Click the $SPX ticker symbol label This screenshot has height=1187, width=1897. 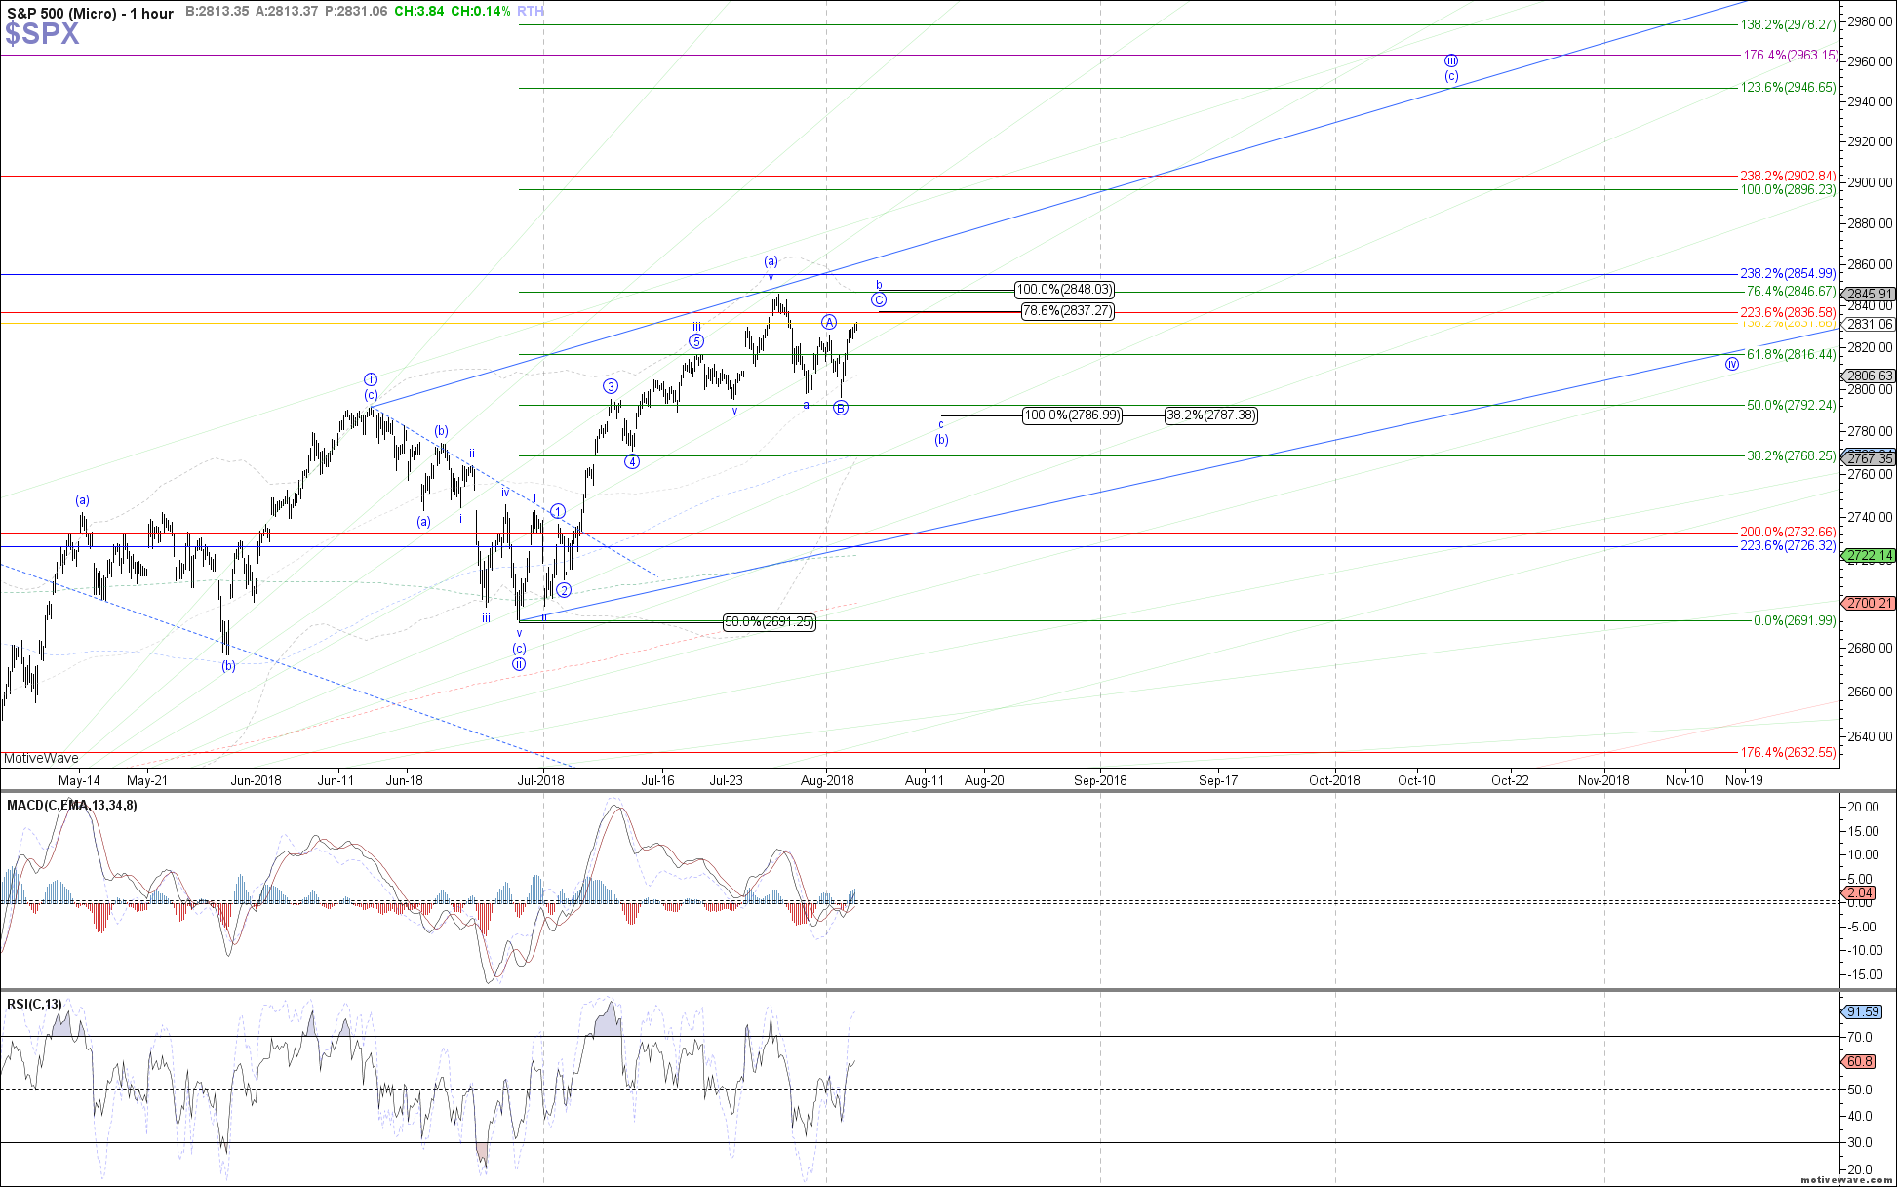point(42,35)
